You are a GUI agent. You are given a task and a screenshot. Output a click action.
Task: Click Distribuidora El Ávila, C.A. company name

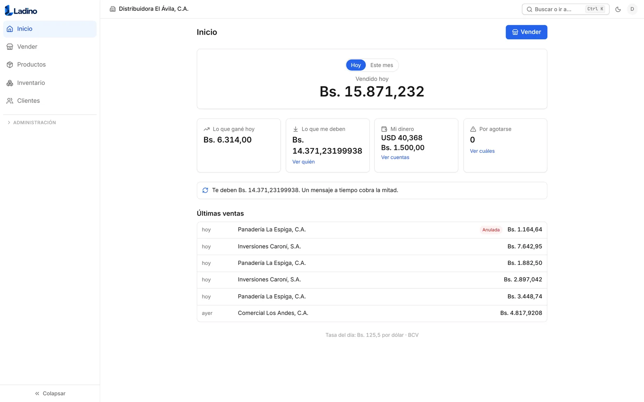click(154, 9)
